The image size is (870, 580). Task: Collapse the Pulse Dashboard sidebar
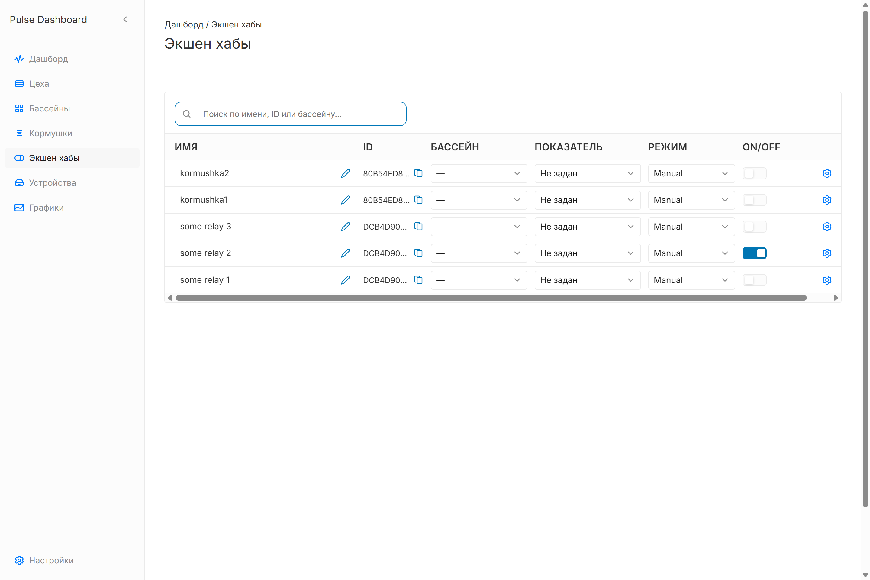[125, 19]
